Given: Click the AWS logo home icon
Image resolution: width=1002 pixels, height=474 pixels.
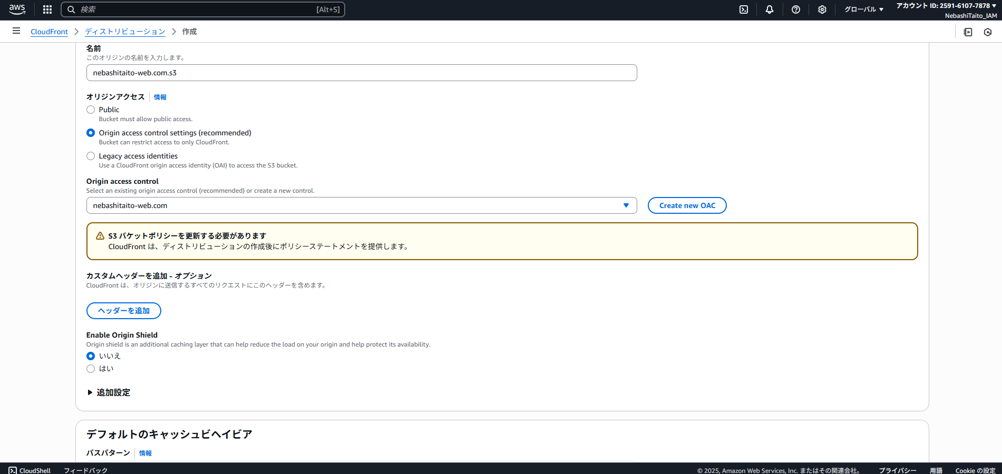Looking at the screenshot, I should pos(17,9).
